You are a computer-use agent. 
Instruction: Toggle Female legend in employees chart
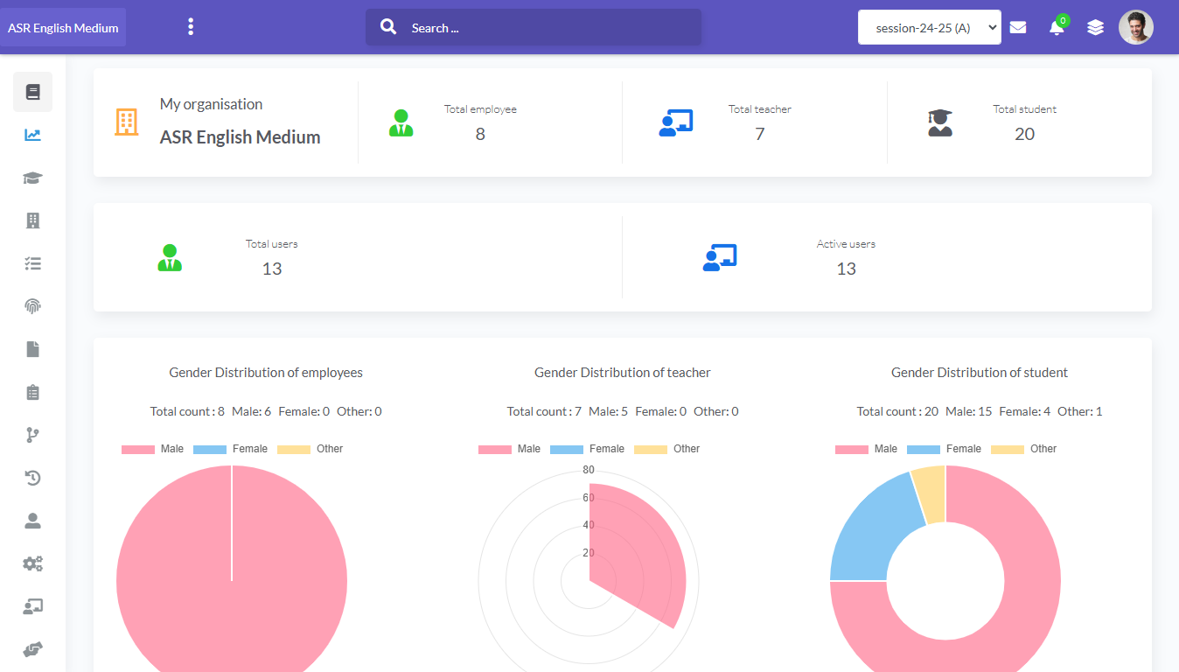pyautogui.click(x=230, y=449)
